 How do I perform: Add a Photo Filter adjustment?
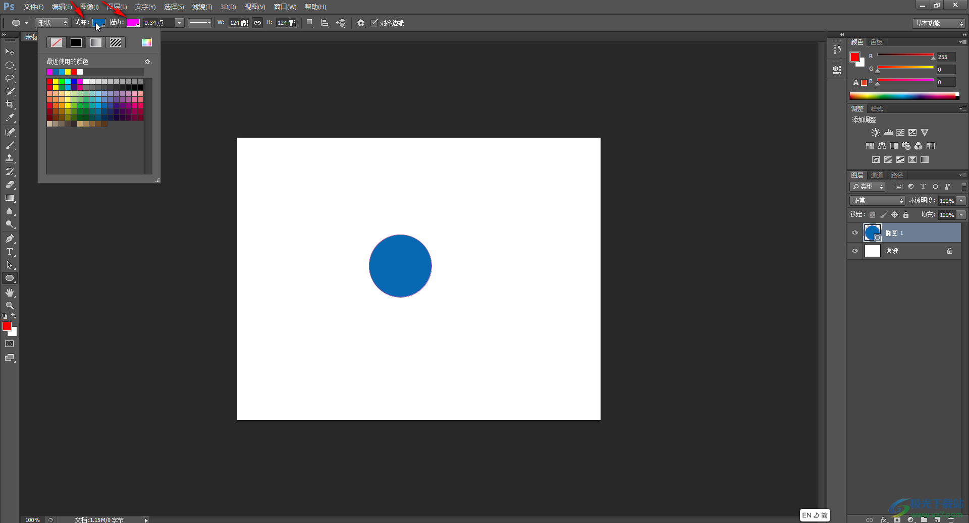[906, 146]
